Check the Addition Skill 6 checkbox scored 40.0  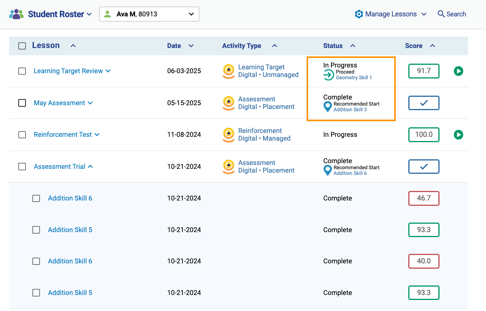(36, 261)
